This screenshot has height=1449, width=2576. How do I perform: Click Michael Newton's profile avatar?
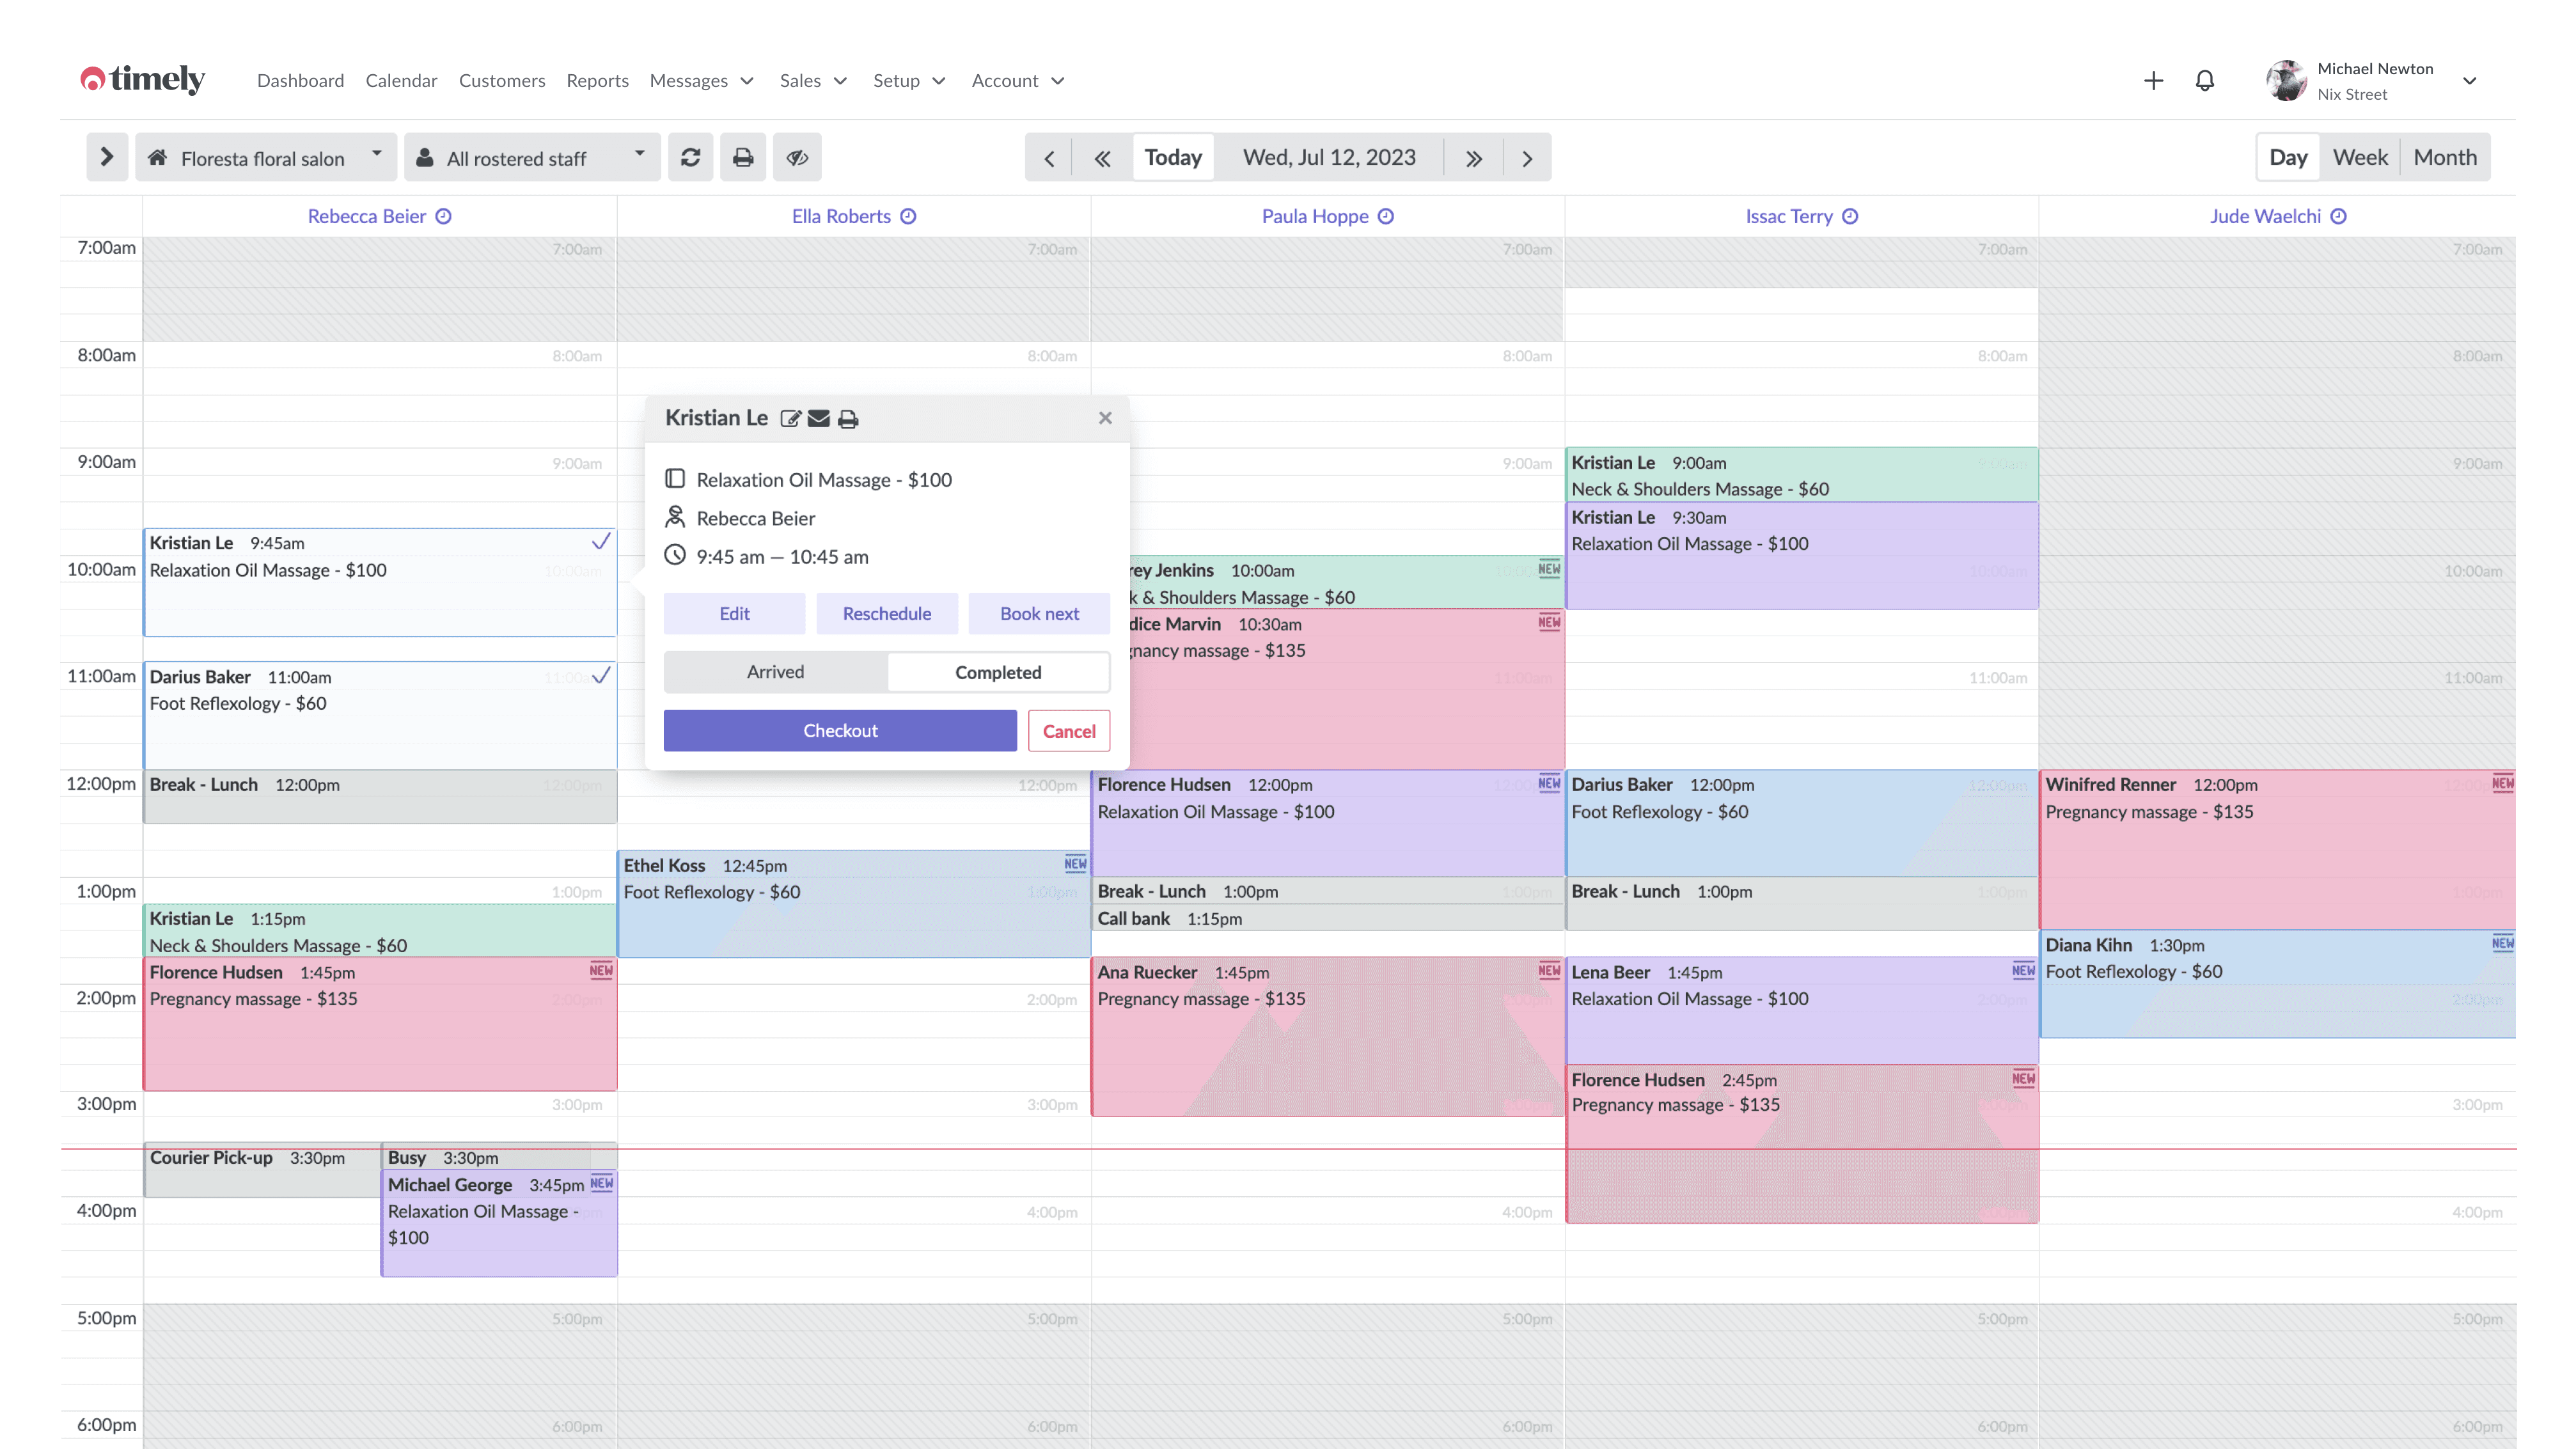[2286, 81]
